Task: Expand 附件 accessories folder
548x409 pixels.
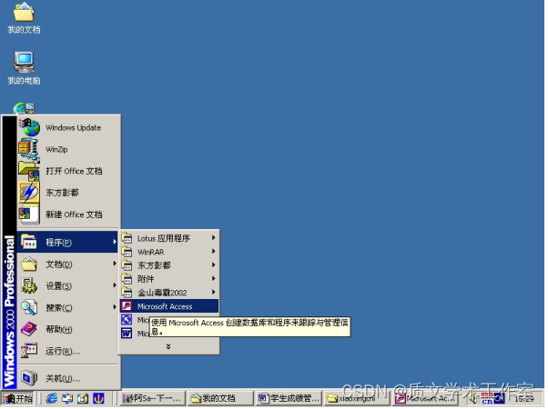Action: (x=169, y=279)
